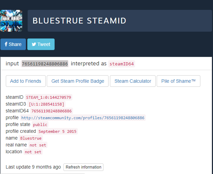Screen dimensions: 213x174
Task: Select the highlighted input value 76561198248806886
Action: click(x=45, y=64)
